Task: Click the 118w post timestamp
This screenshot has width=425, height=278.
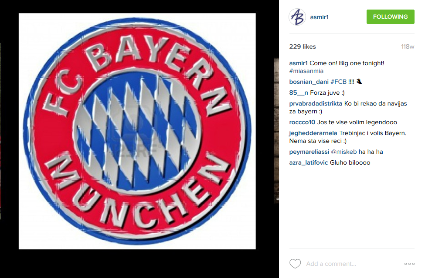Action: click(408, 47)
